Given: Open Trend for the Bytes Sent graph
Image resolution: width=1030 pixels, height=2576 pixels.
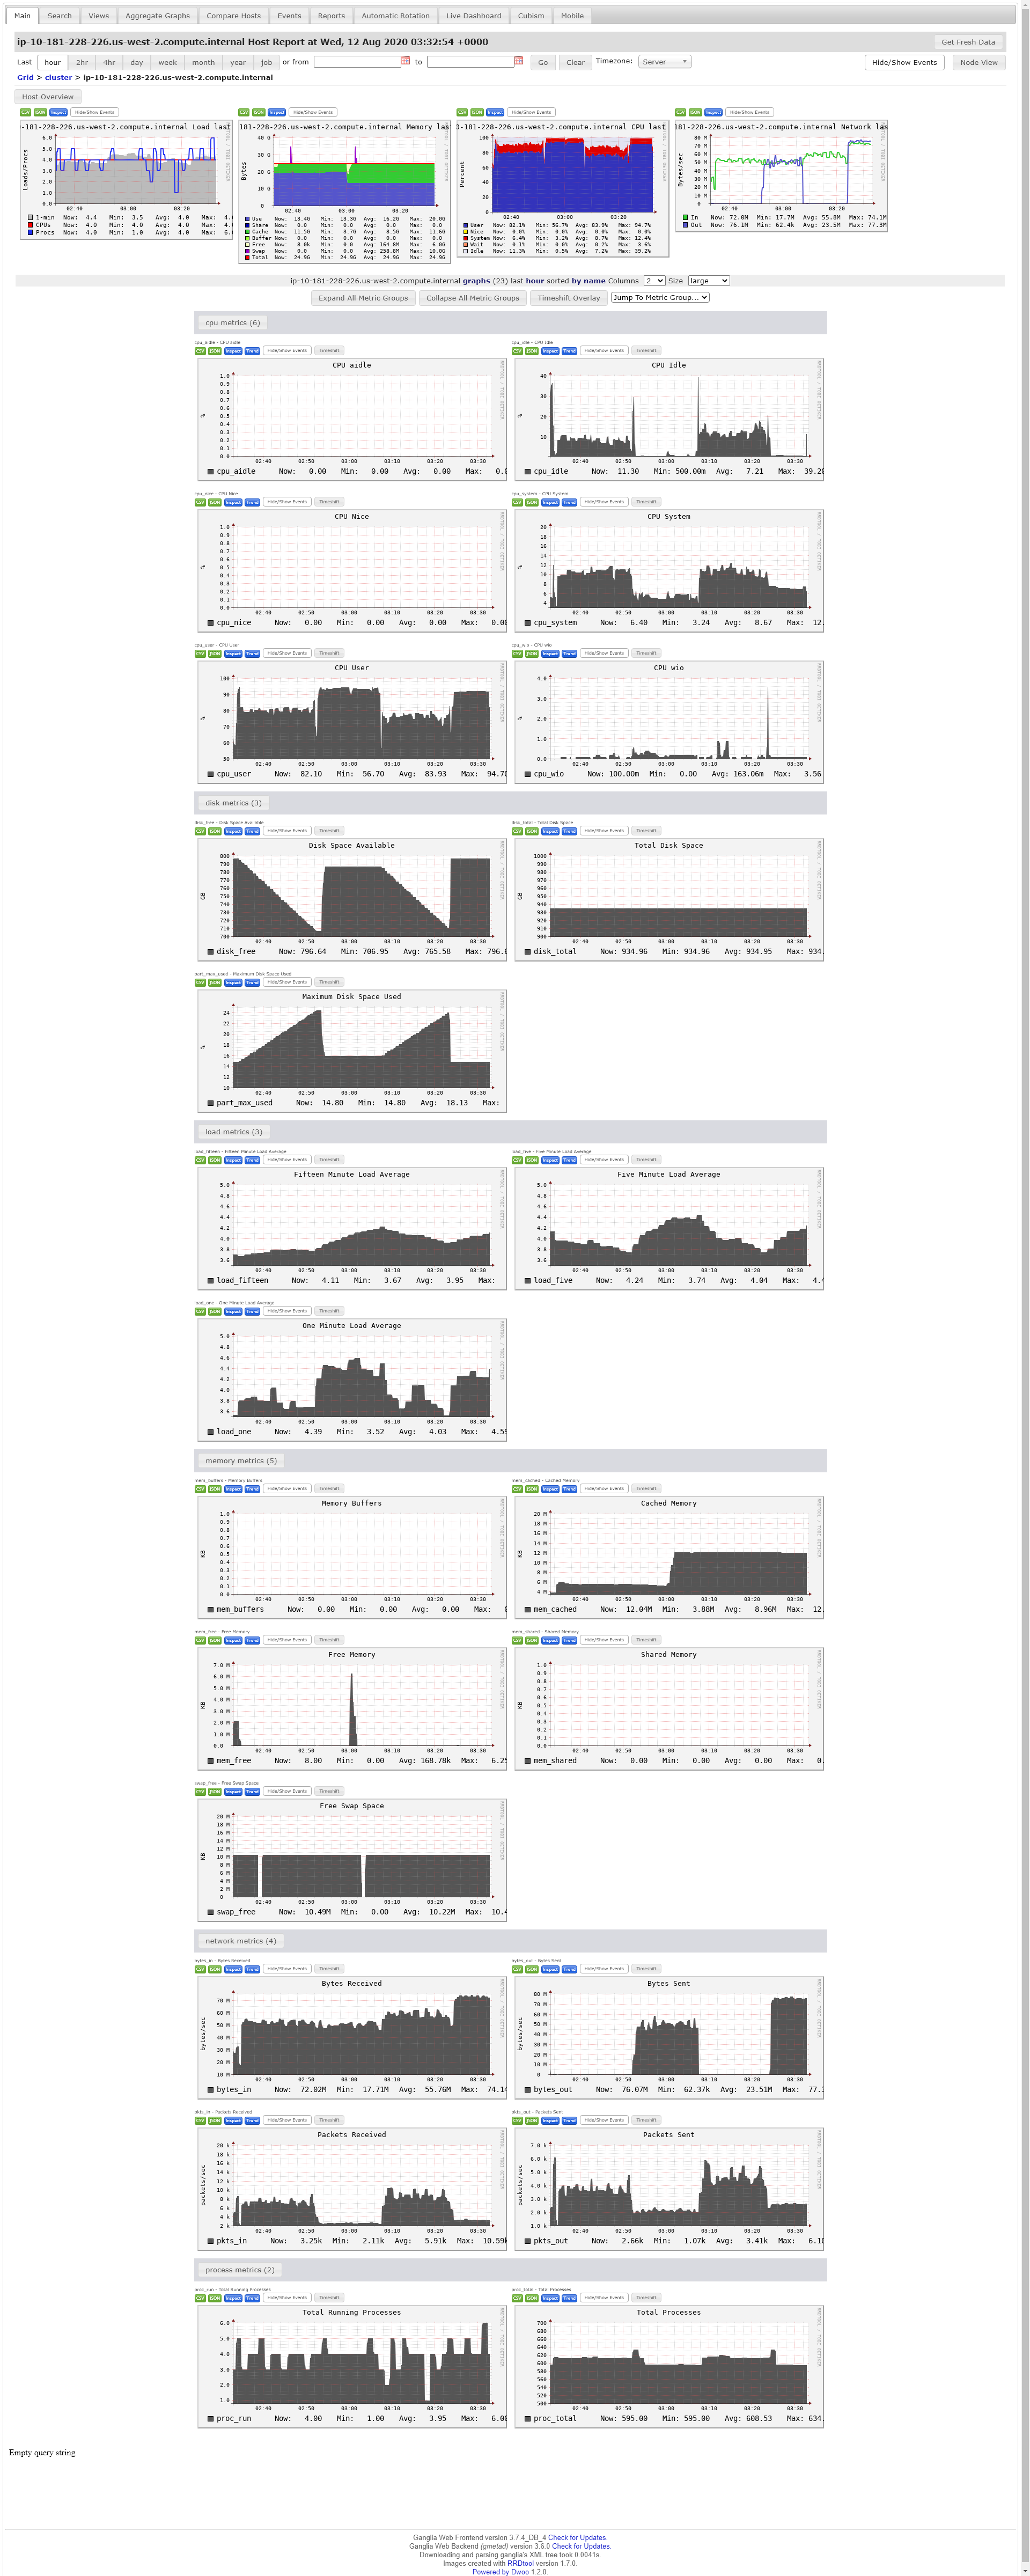Looking at the screenshot, I should (x=569, y=1969).
